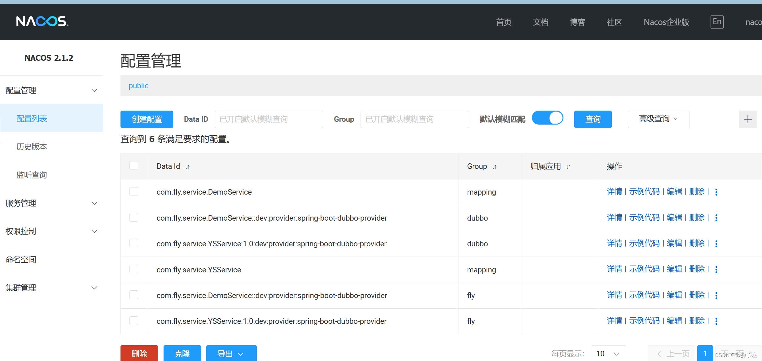Image resolution: width=762 pixels, height=361 pixels.
Task: Click 编辑 for YSService:1.0 dubbo row
Action: tap(674, 243)
